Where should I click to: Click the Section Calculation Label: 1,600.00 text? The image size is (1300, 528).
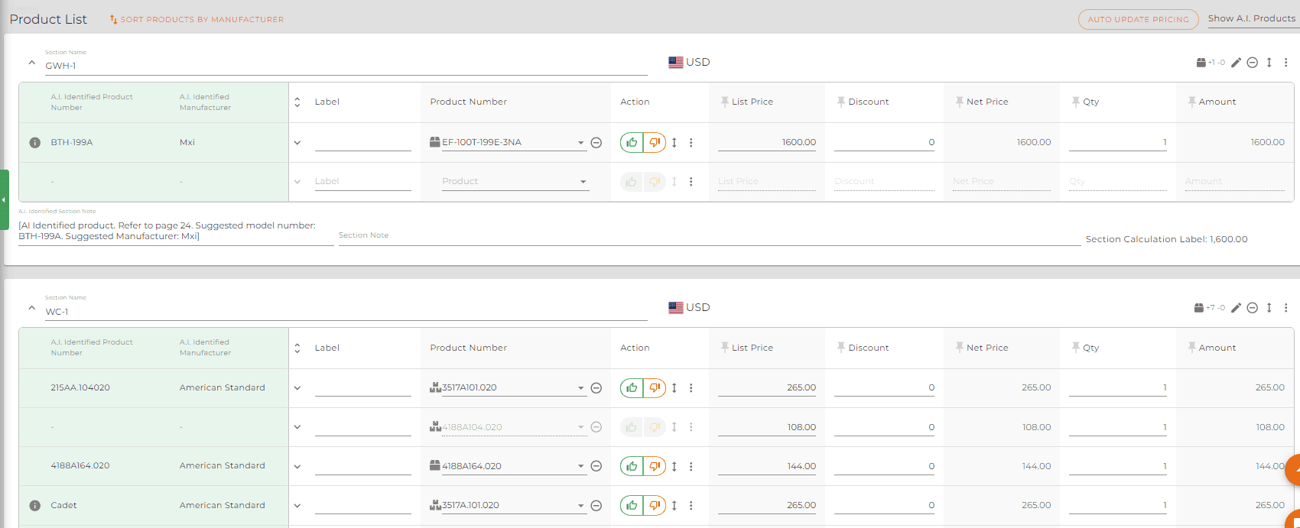pos(1166,239)
